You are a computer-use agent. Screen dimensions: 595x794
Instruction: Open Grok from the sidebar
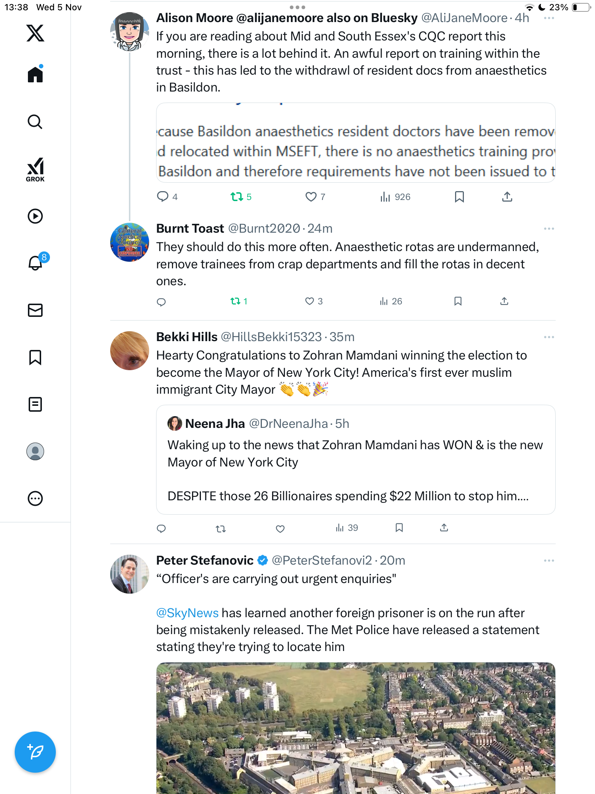click(x=35, y=169)
